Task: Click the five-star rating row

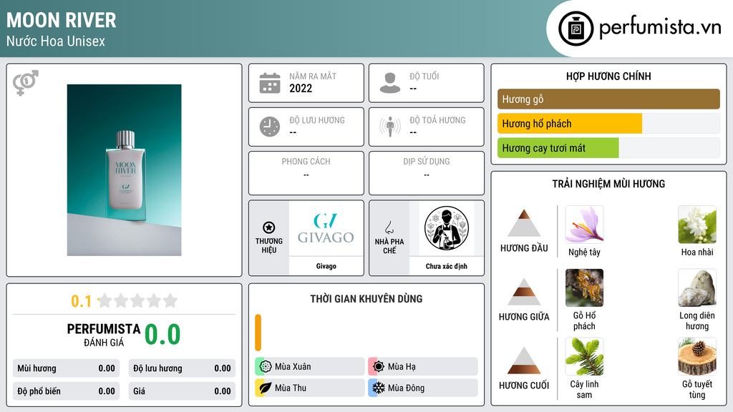Action: [x=137, y=300]
